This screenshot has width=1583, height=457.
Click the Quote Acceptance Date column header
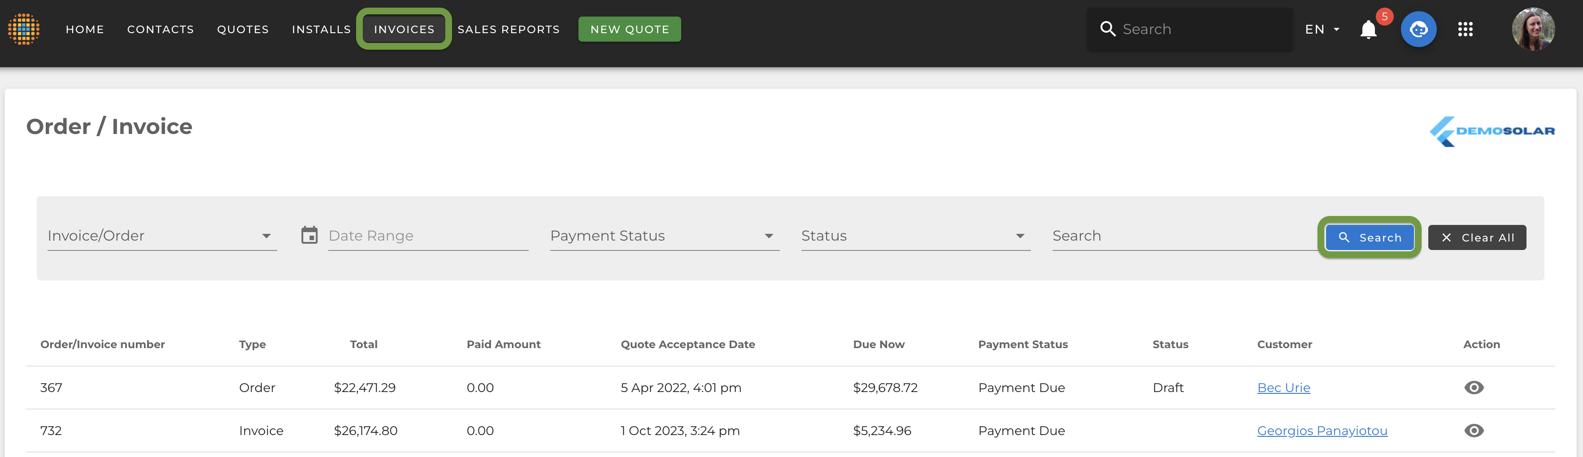687,345
